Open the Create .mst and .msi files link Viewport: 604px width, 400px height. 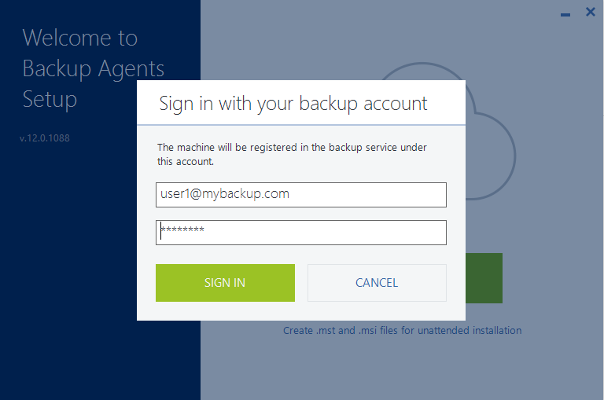[402, 330]
